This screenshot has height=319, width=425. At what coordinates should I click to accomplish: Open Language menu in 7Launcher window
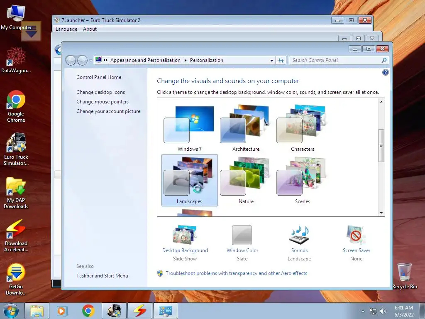pyautogui.click(x=66, y=29)
